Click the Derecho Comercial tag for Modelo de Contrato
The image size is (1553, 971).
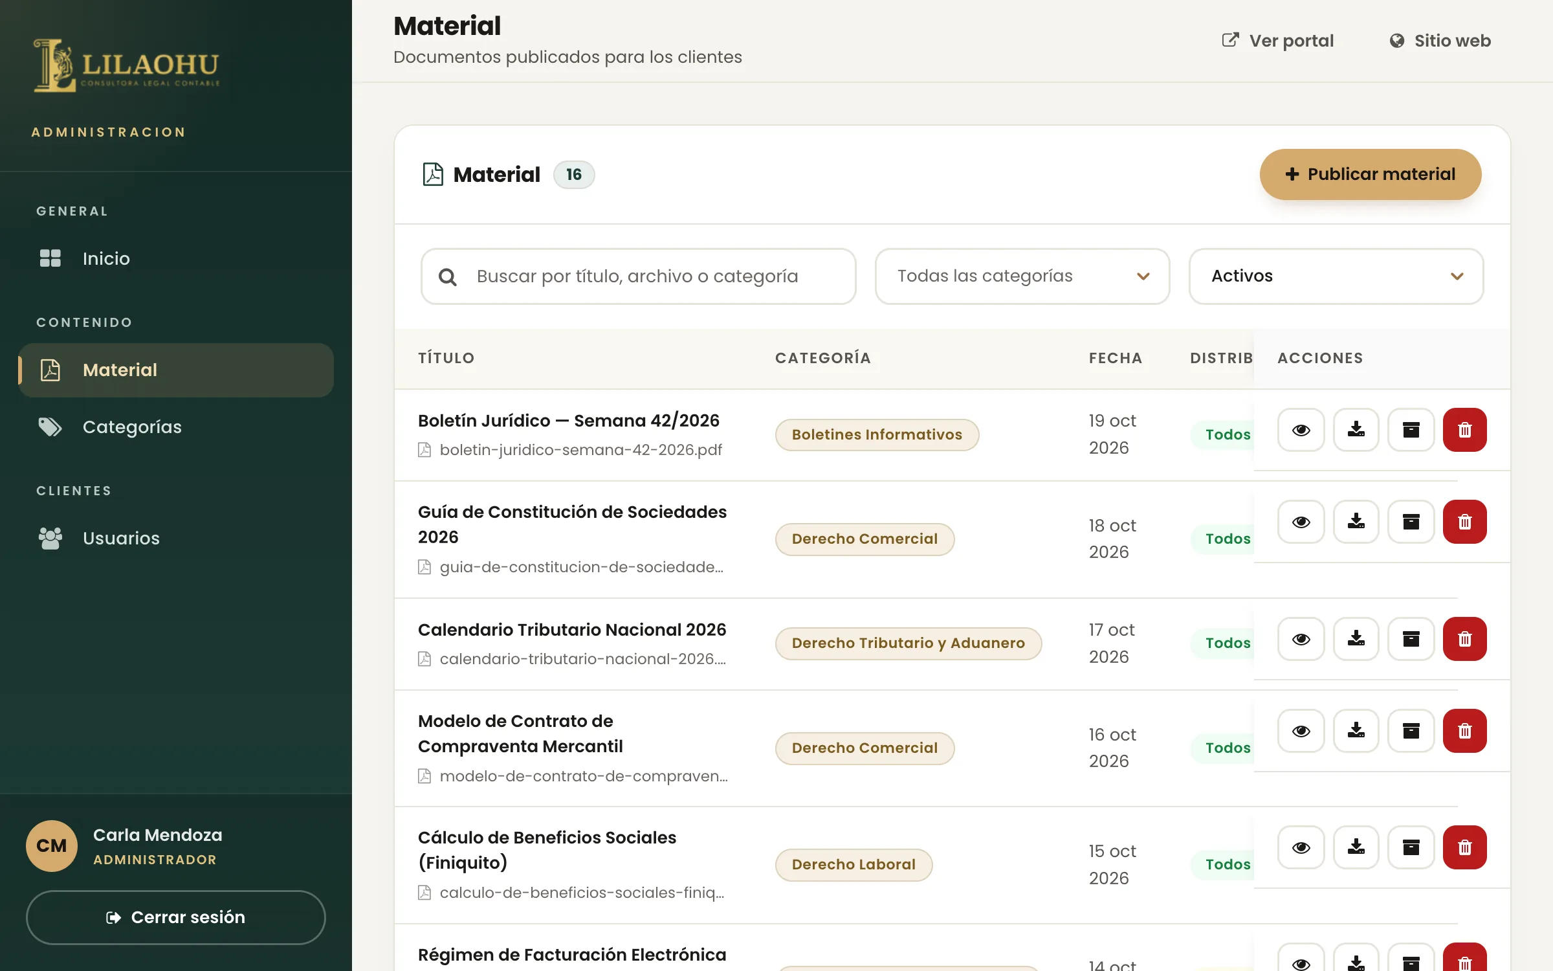click(865, 748)
